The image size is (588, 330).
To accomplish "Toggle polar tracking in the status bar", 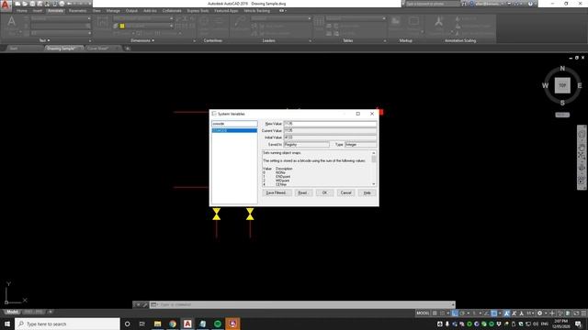I will point(462,313).
